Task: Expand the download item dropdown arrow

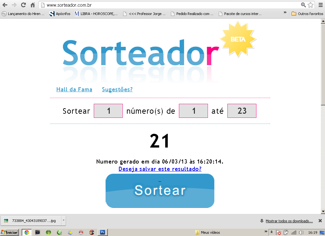Action: [64, 221]
